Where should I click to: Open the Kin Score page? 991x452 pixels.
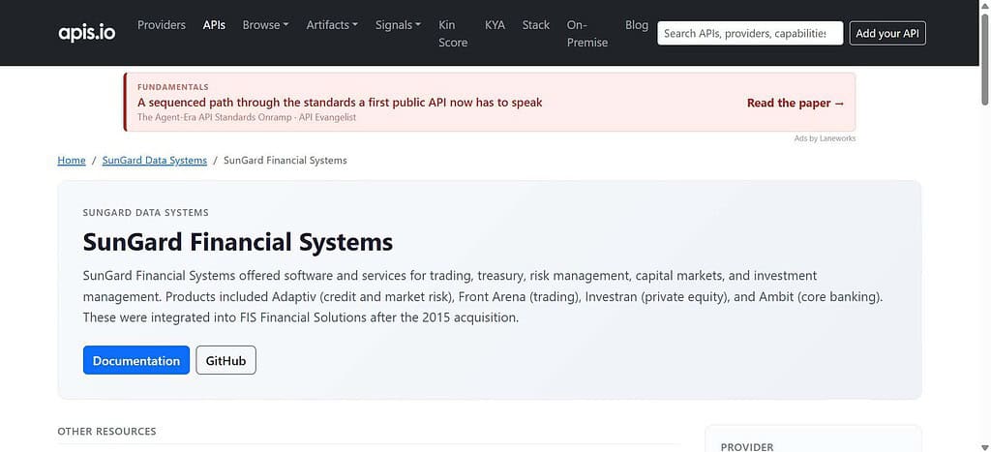(x=453, y=34)
